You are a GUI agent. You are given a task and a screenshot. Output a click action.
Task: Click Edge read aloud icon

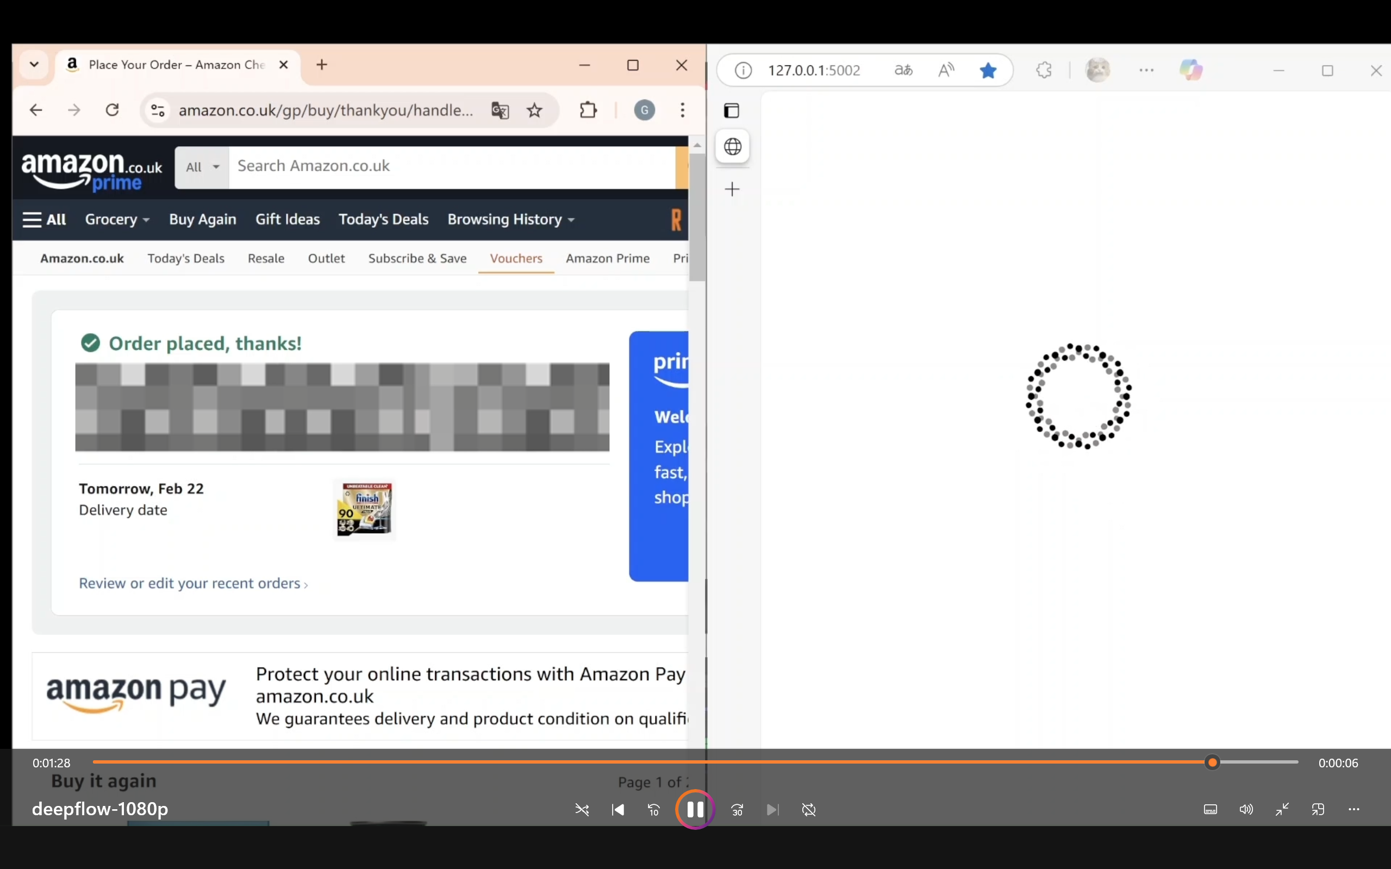(x=946, y=70)
